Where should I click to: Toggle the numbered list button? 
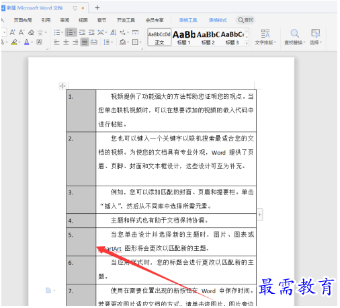tap(70, 32)
